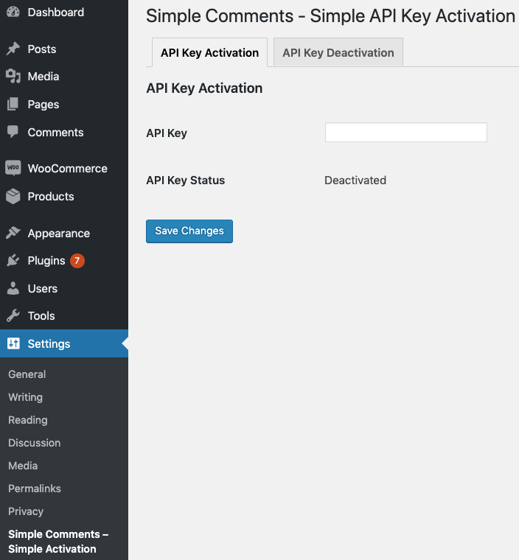
Task: Click the API Key Activation section heading
Action: tap(204, 88)
